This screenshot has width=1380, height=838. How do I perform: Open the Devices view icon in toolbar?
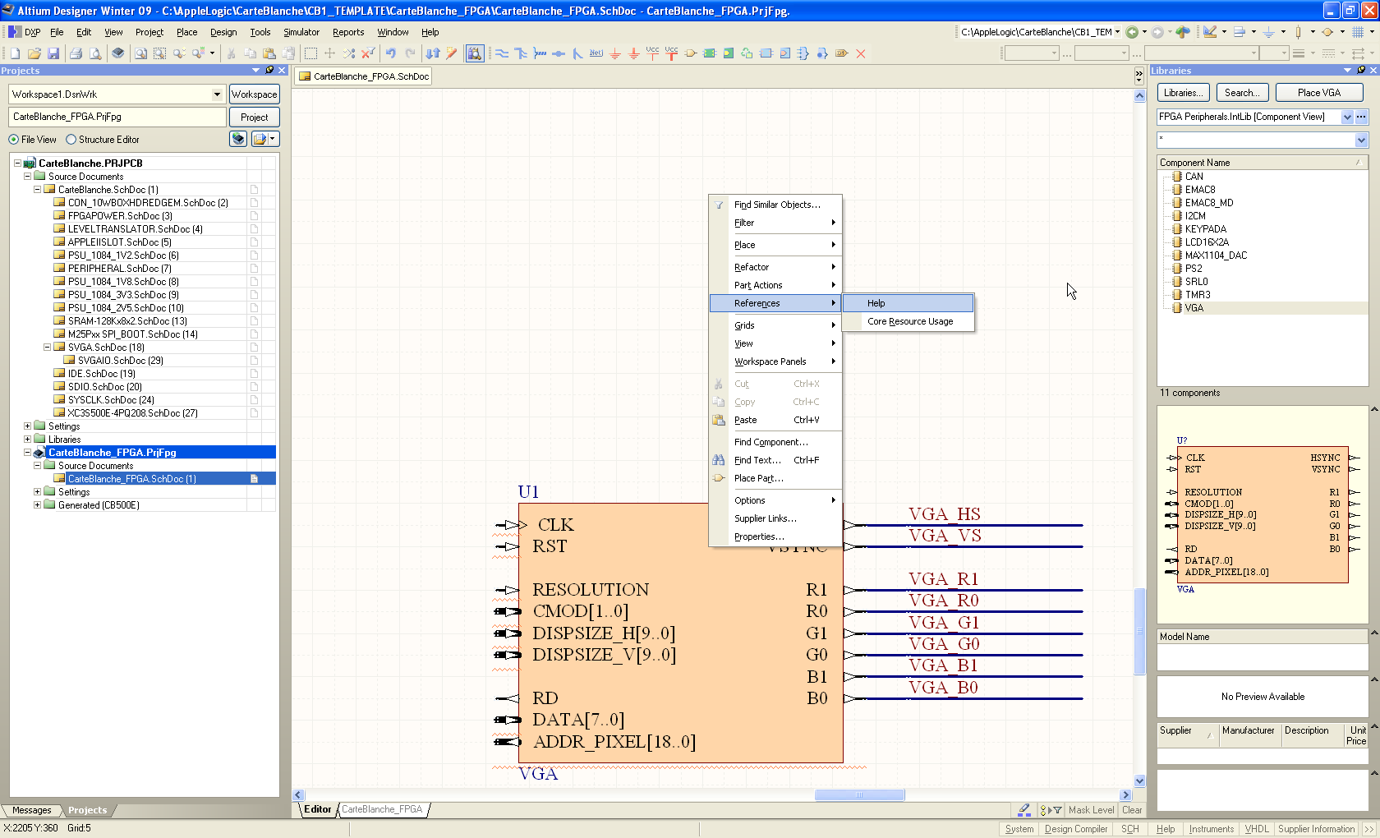[118, 53]
